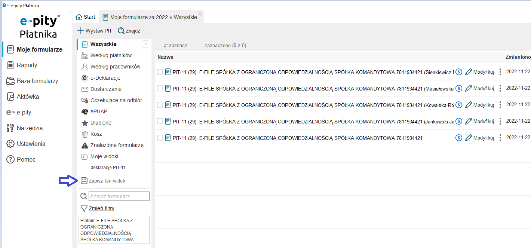Open Ulubione favorites view

click(x=96, y=123)
